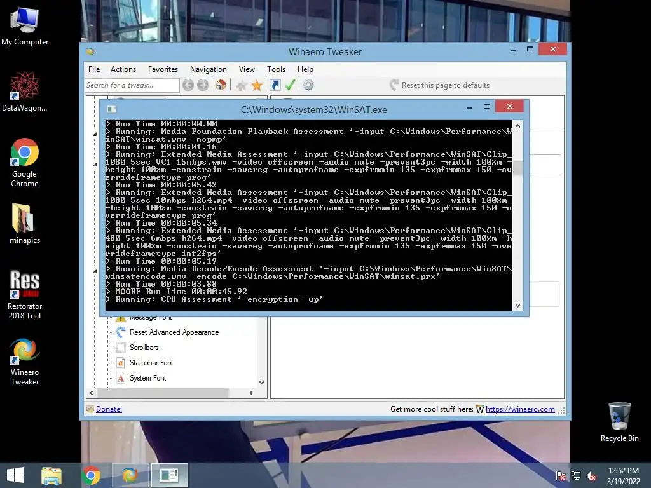This screenshot has width=651, height=488.
Task: Open the Navigation menu
Action: (x=208, y=69)
